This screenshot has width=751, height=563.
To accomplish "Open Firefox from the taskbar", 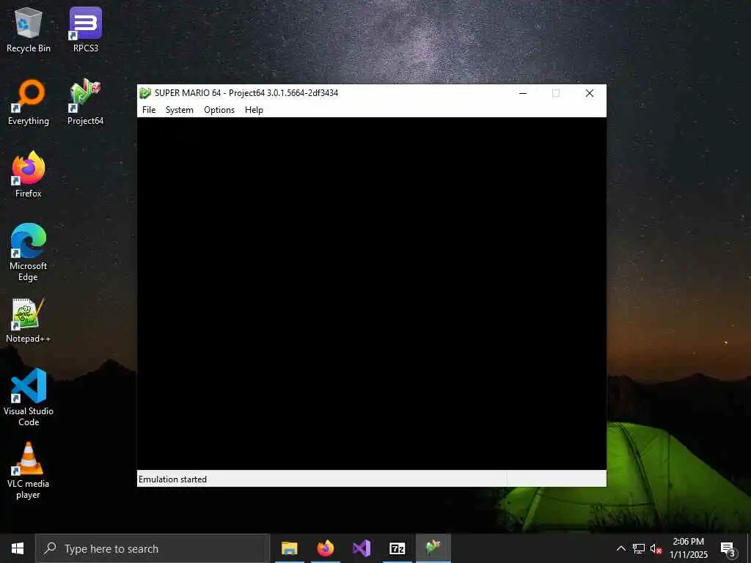I will [326, 548].
